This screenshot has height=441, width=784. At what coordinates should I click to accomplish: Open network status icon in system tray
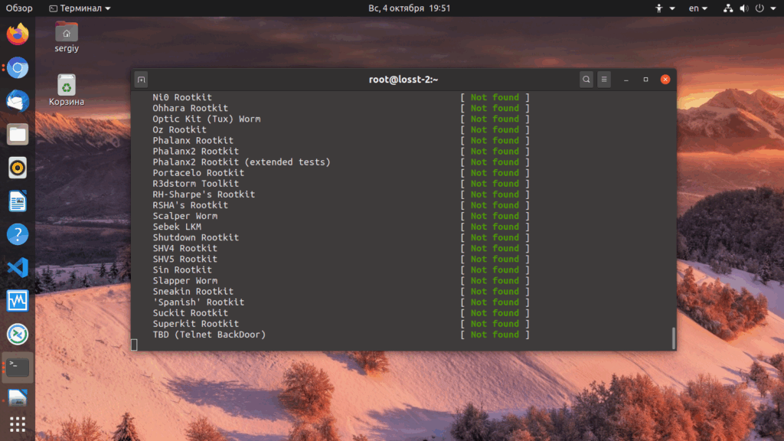728,8
